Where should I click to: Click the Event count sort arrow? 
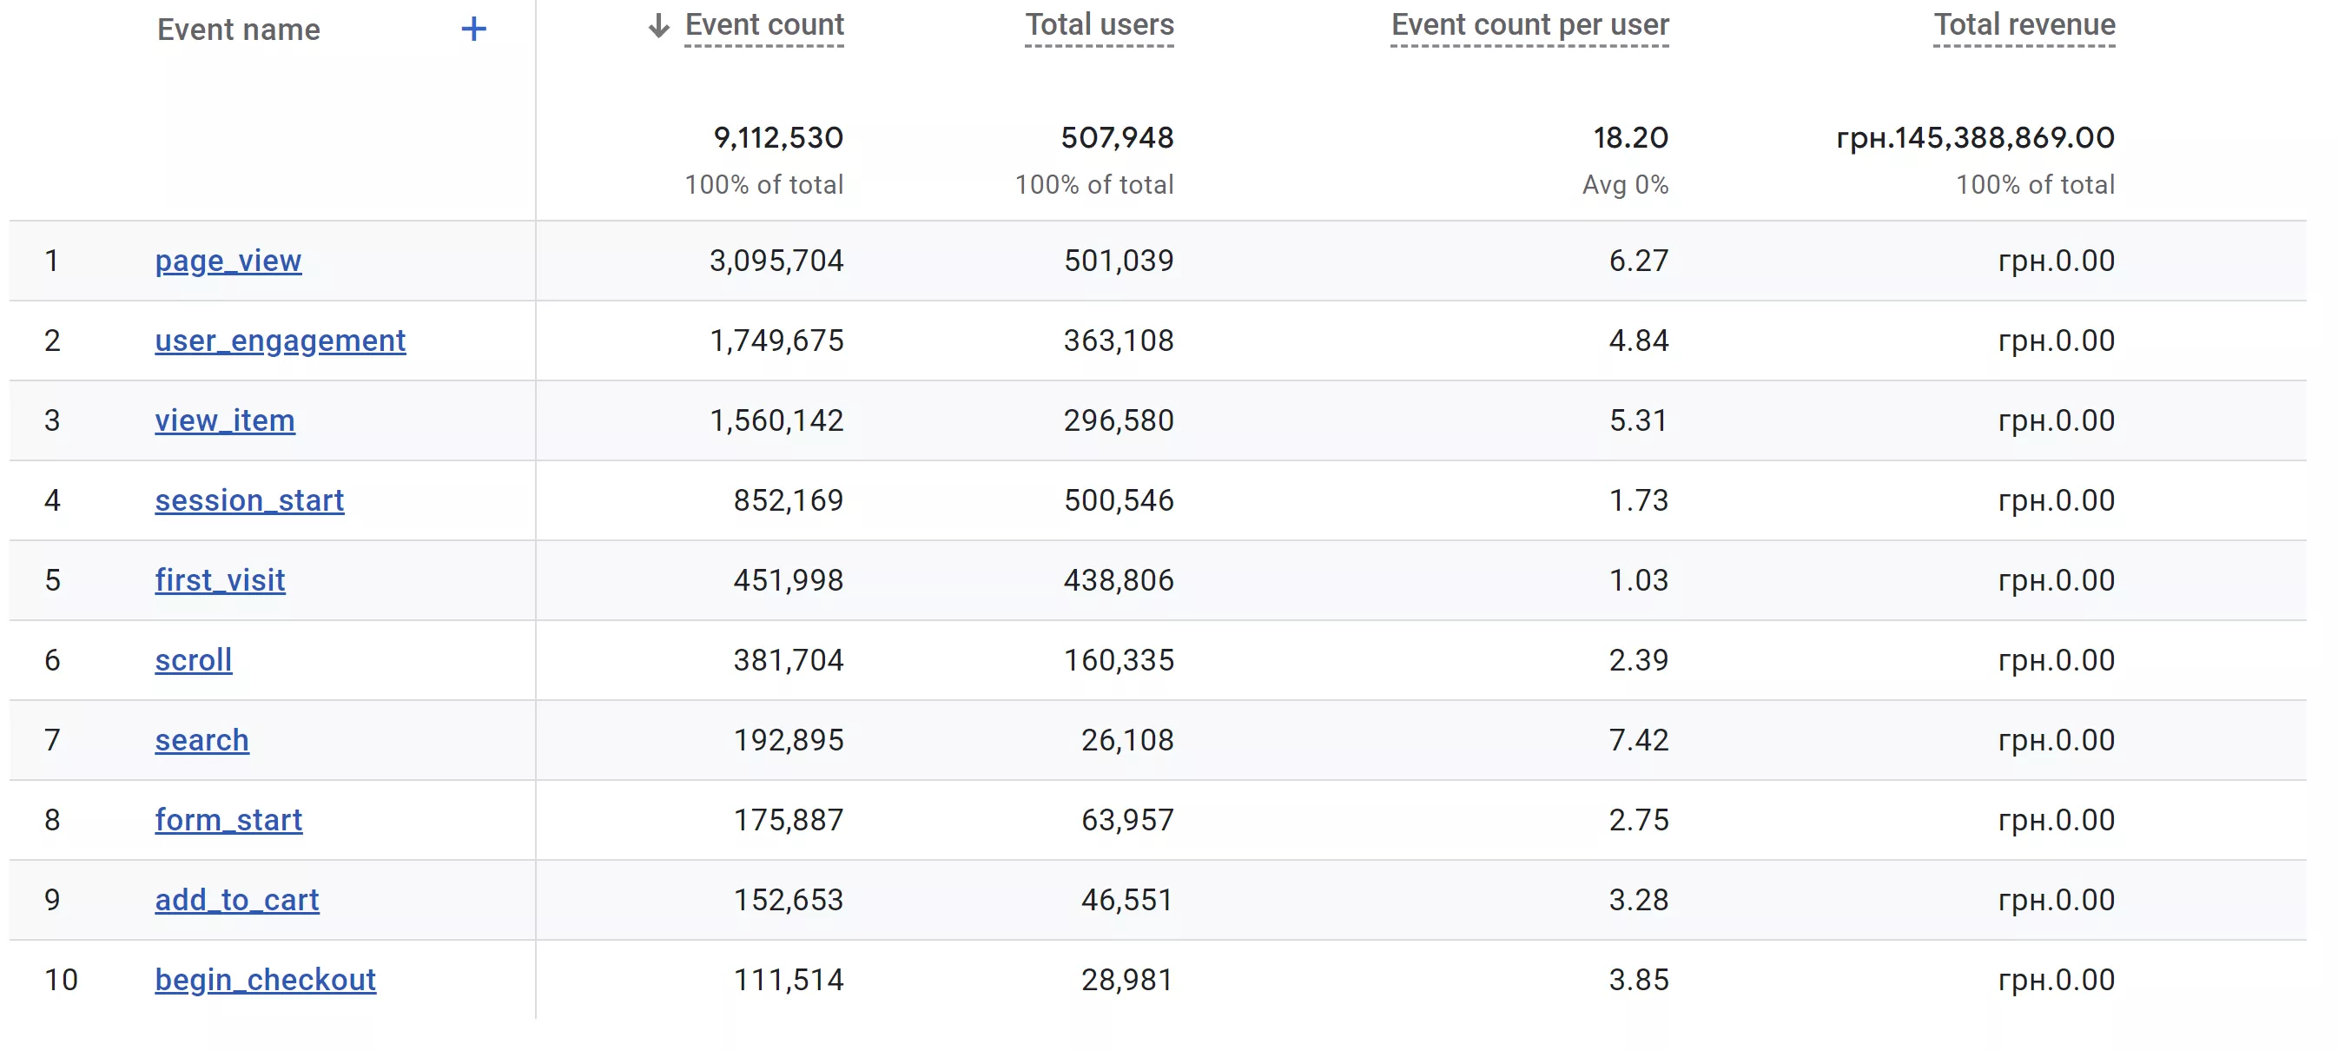click(659, 25)
